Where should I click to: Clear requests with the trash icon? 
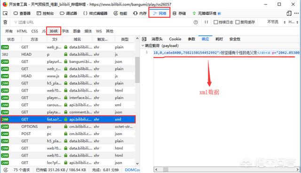[5, 22]
